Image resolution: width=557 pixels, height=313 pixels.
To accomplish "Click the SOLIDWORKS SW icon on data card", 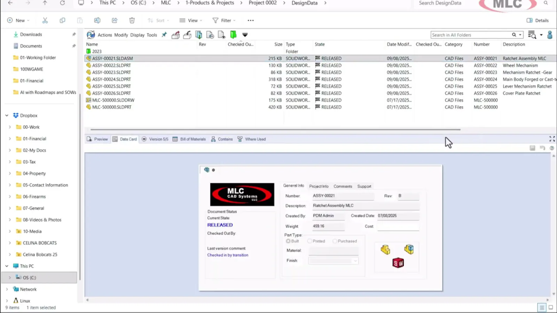I will (x=398, y=263).
